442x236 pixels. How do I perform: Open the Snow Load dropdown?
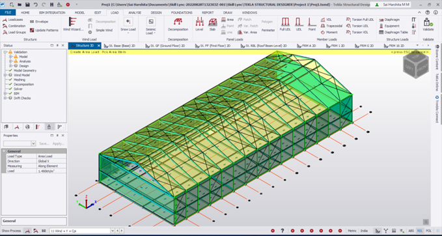click(128, 26)
